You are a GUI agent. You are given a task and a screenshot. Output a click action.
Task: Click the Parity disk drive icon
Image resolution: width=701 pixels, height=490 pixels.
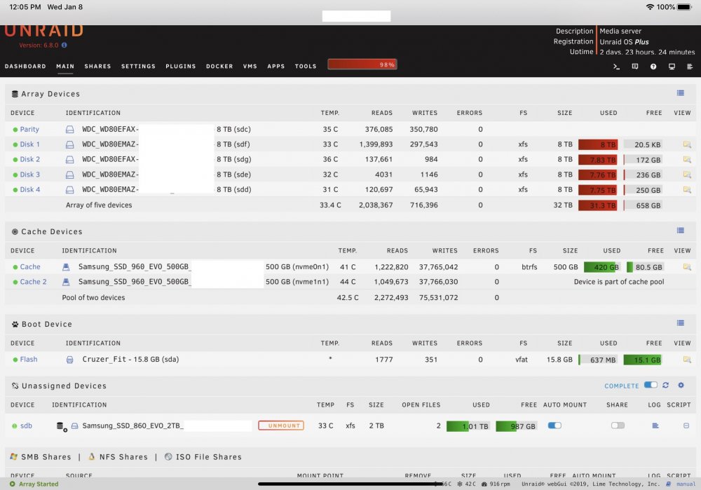[x=69, y=129]
